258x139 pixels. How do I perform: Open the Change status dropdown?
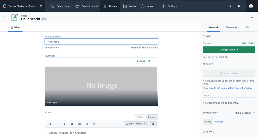229,50
